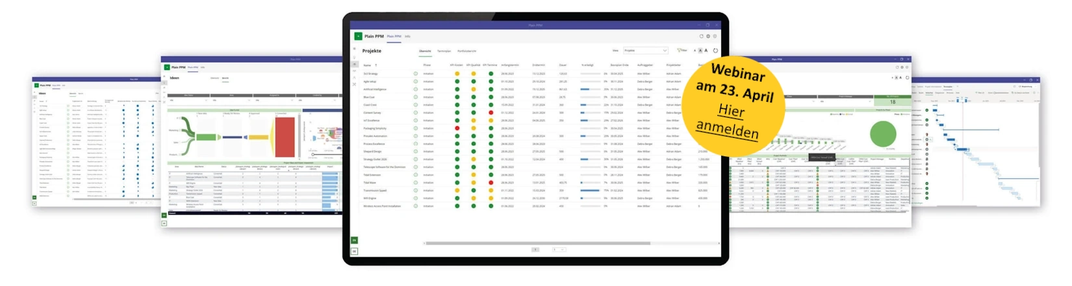Click page 1 pagination button
Screen dimensions: 1072x286
point(535,249)
